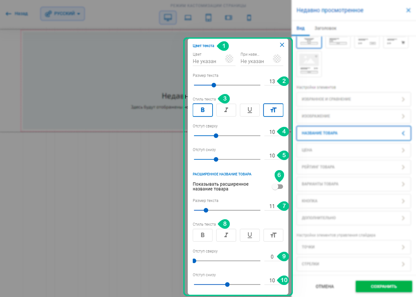Image resolution: width=416 pixels, height=297 pixels.
Task: Open the Цвет color picker swatch
Action: click(x=230, y=58)
